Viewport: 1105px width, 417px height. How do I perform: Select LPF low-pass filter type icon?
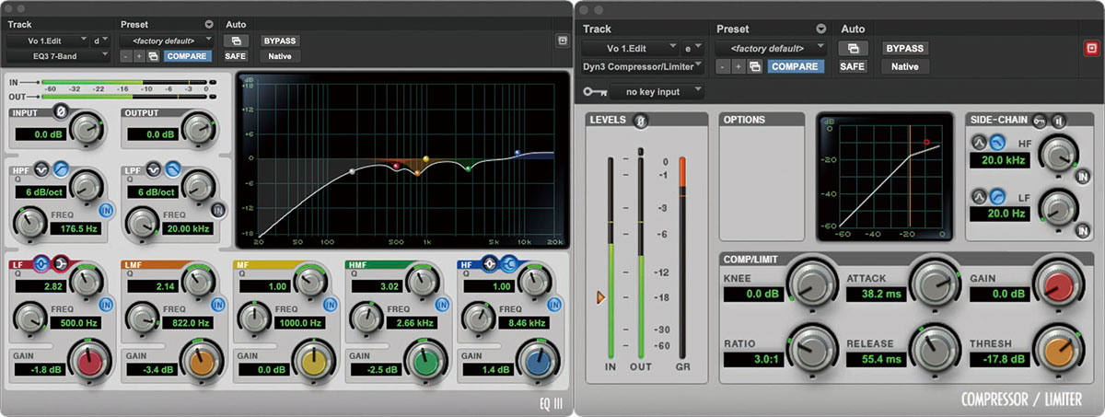tap(171, 169)
